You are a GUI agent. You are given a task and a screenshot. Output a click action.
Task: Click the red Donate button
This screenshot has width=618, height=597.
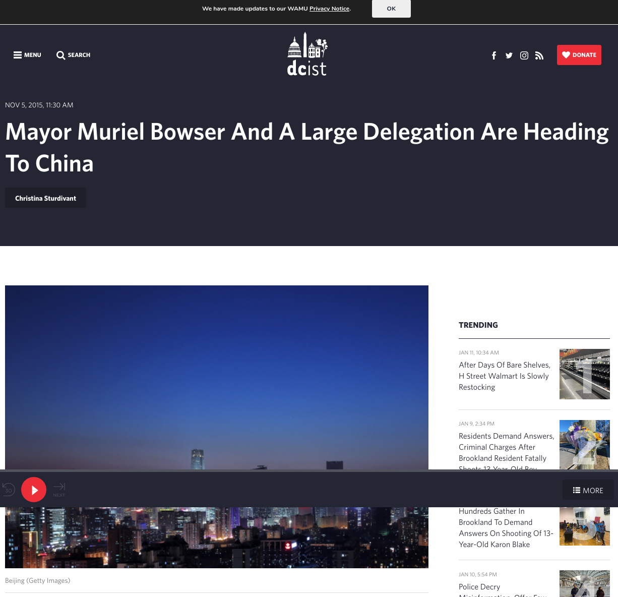pyautogui.click(x=579, y=55)
